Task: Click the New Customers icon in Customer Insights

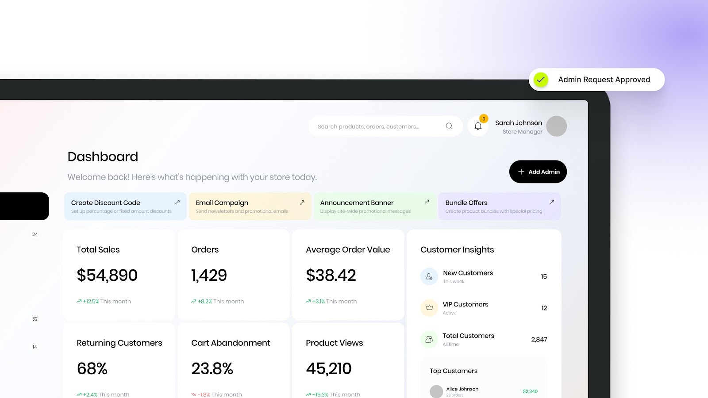Action: [428, 276]
